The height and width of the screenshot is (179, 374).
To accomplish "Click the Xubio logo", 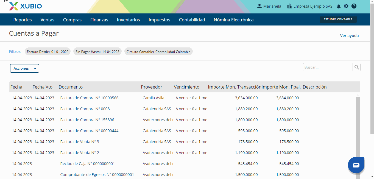I will click(x=25, y=6).
